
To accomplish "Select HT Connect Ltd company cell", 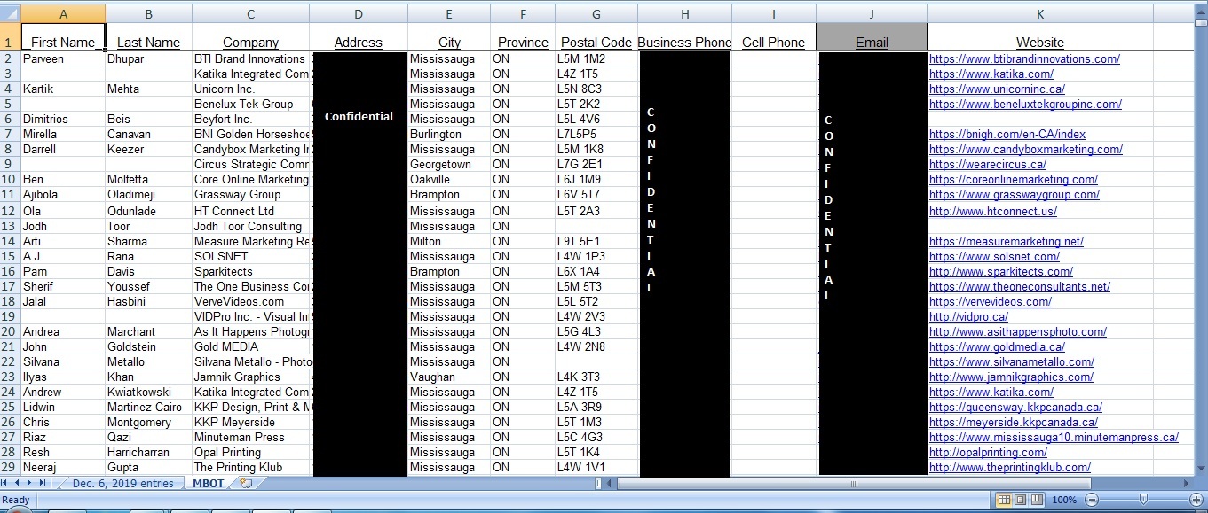I will (x=251, y=212).
